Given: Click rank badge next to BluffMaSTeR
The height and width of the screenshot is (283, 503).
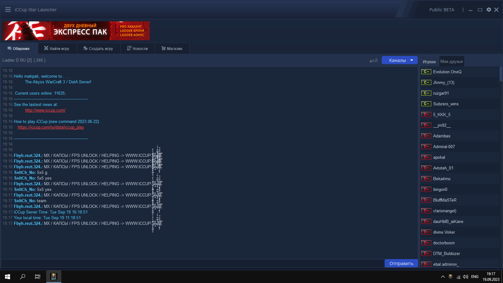Looking at the screenshot, I should point(426,200).
